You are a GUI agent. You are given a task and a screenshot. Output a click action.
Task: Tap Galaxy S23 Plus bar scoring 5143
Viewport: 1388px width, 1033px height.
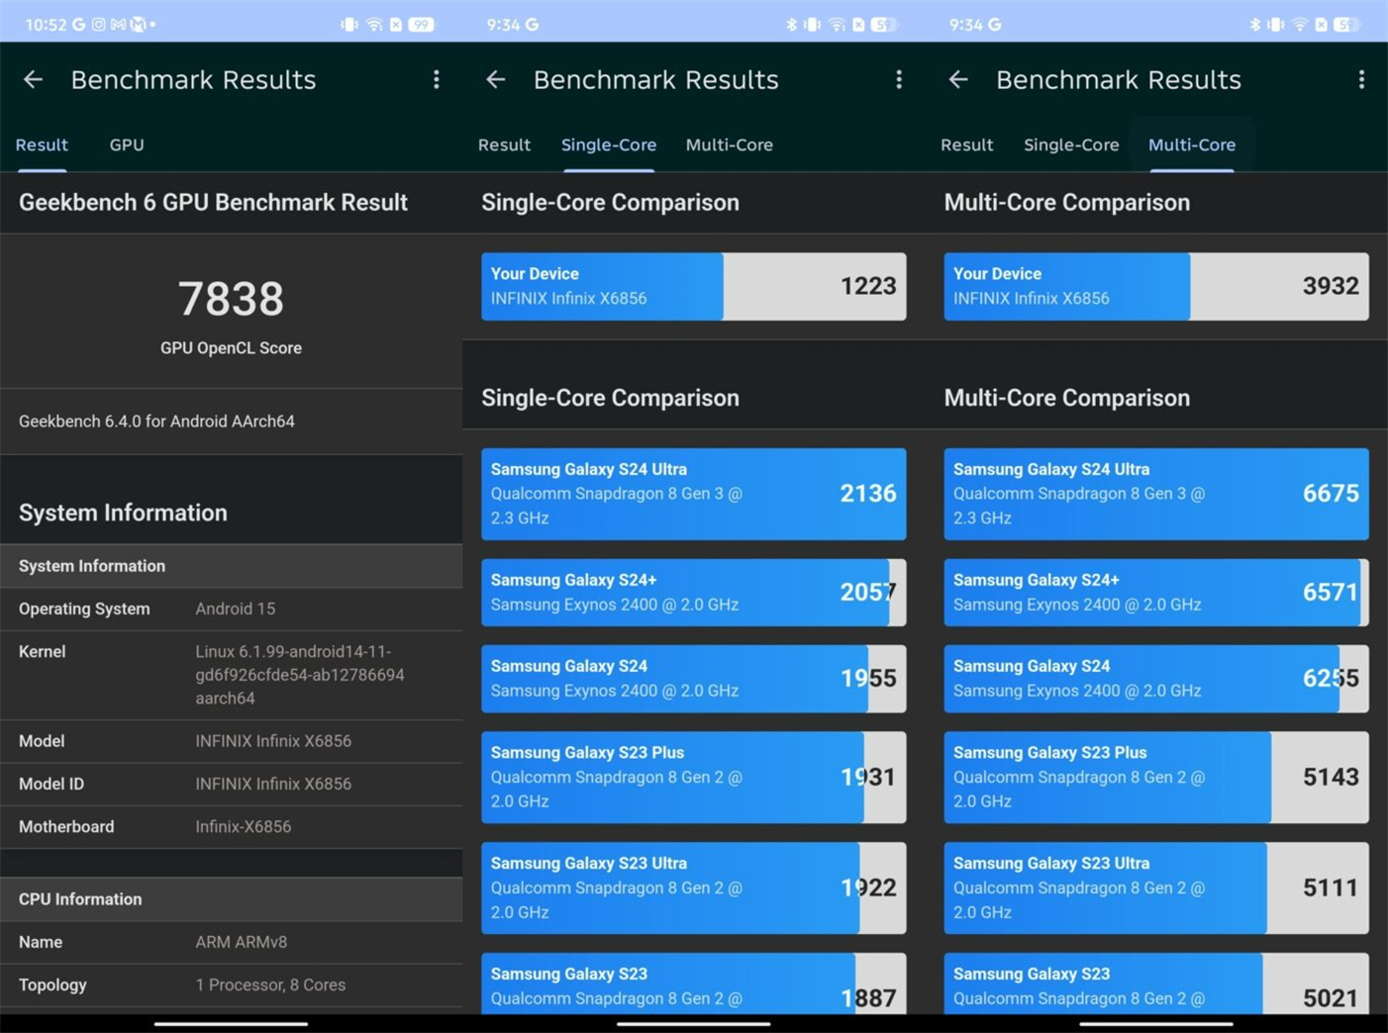tap(1156, 777)
